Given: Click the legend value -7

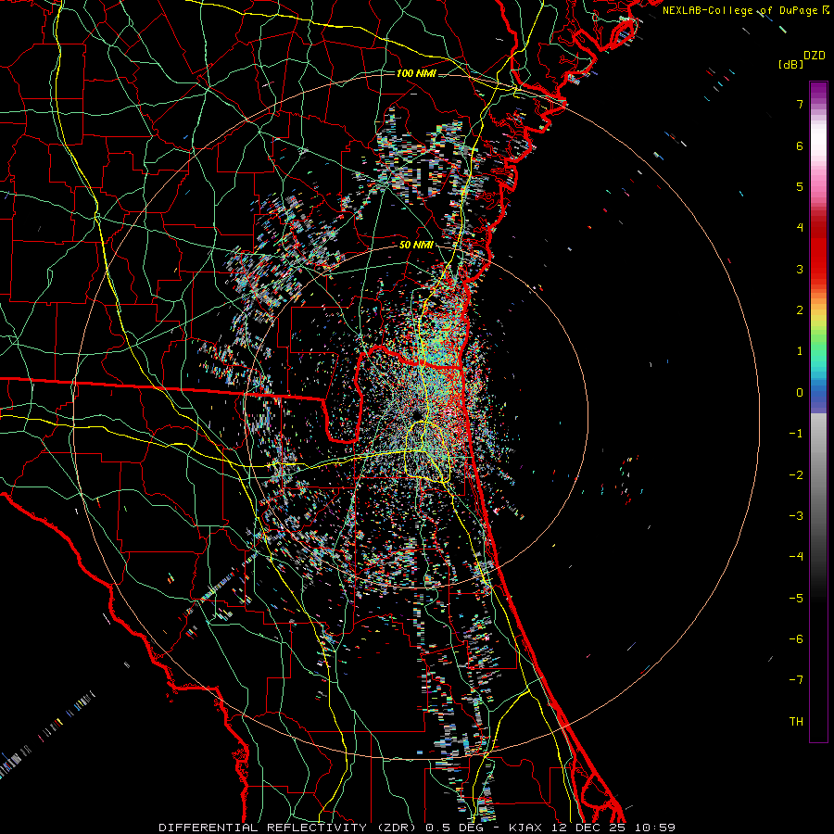Looking at the screenshot, I should coord(796,680).
